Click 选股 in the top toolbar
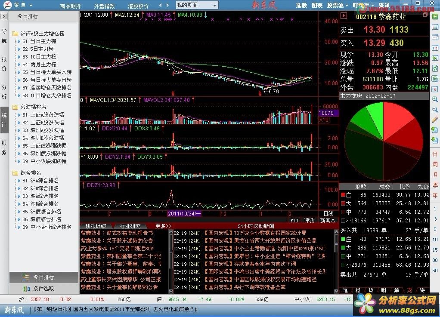 tap(301, 5)
